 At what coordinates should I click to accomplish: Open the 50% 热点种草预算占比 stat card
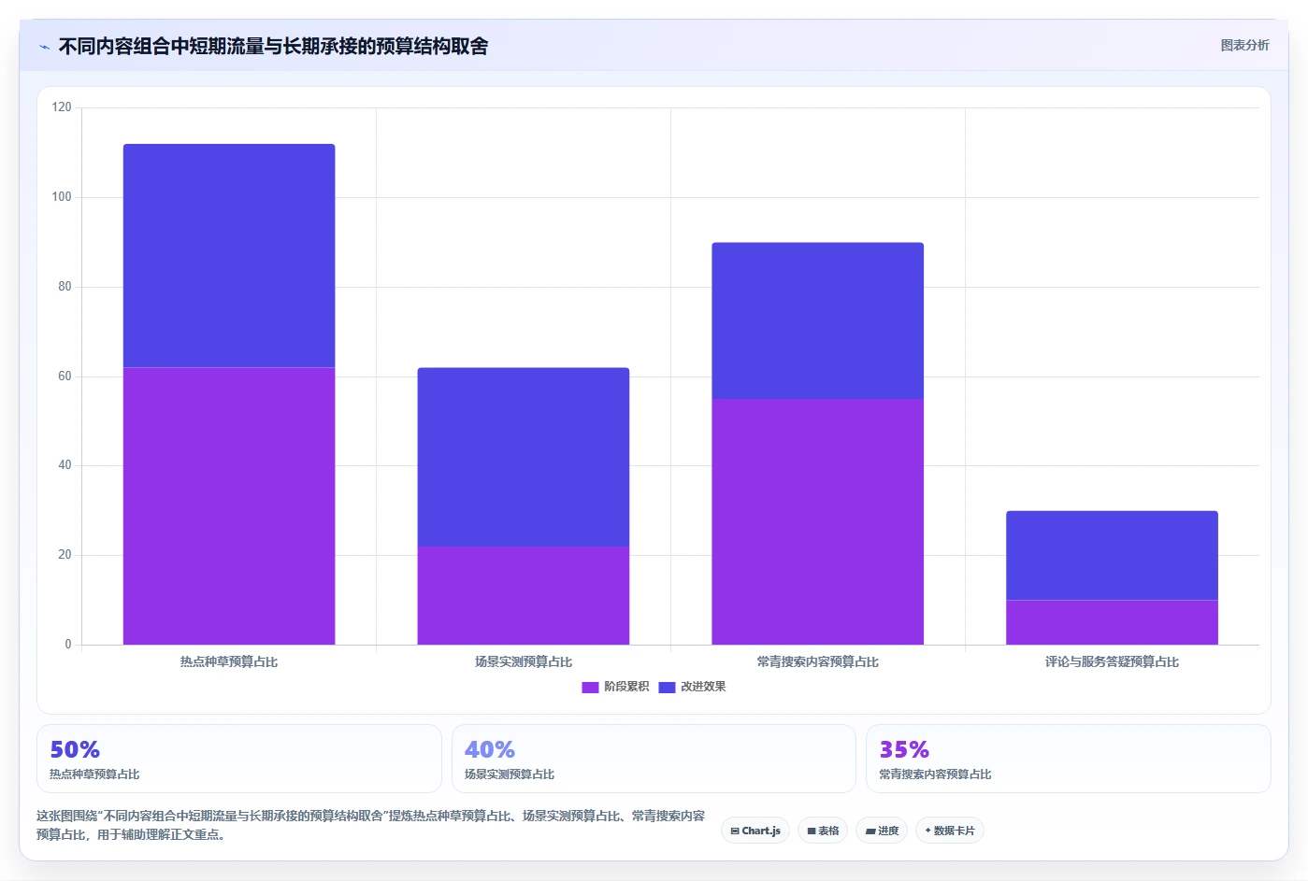click(238, 759)
